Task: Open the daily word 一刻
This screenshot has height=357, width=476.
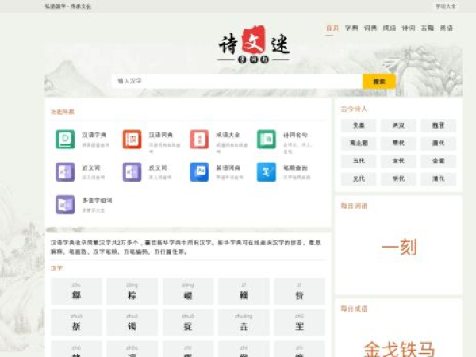Action: [399, 247]
